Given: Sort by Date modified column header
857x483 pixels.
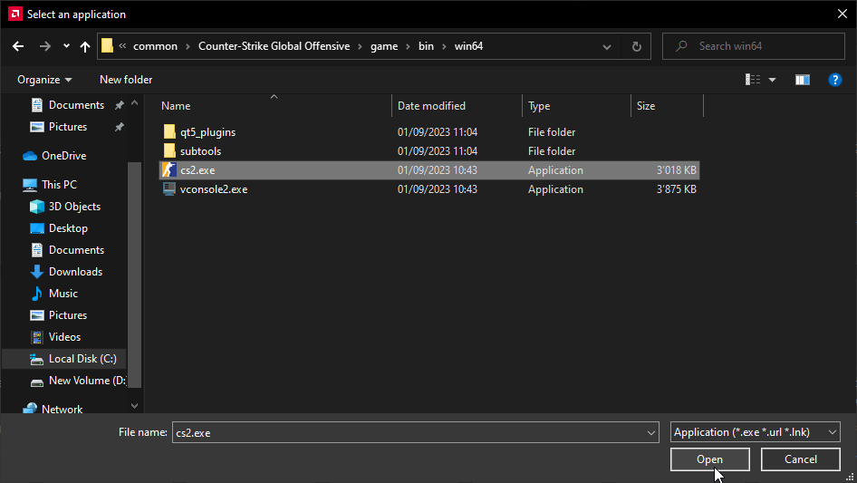Looking at the screenshot, I should point(432,106).
